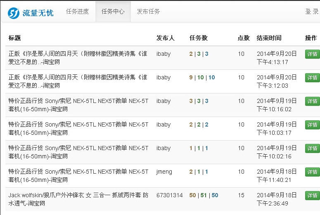Click the 登录 link
Image resolution: width=320 pixels, height=215 pixels.
(312, 12)
